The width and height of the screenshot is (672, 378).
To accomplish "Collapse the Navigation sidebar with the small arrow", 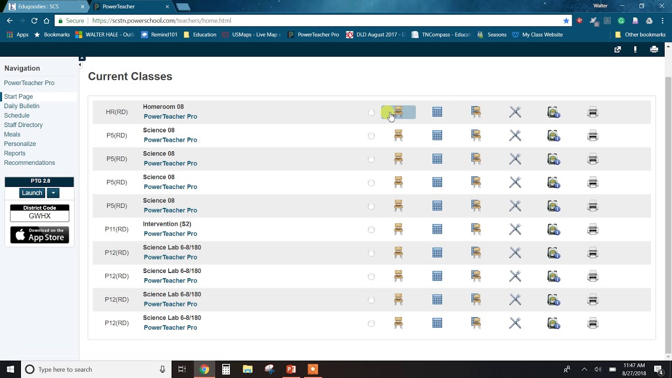I will pyautogui.click(x=80, y=65).
